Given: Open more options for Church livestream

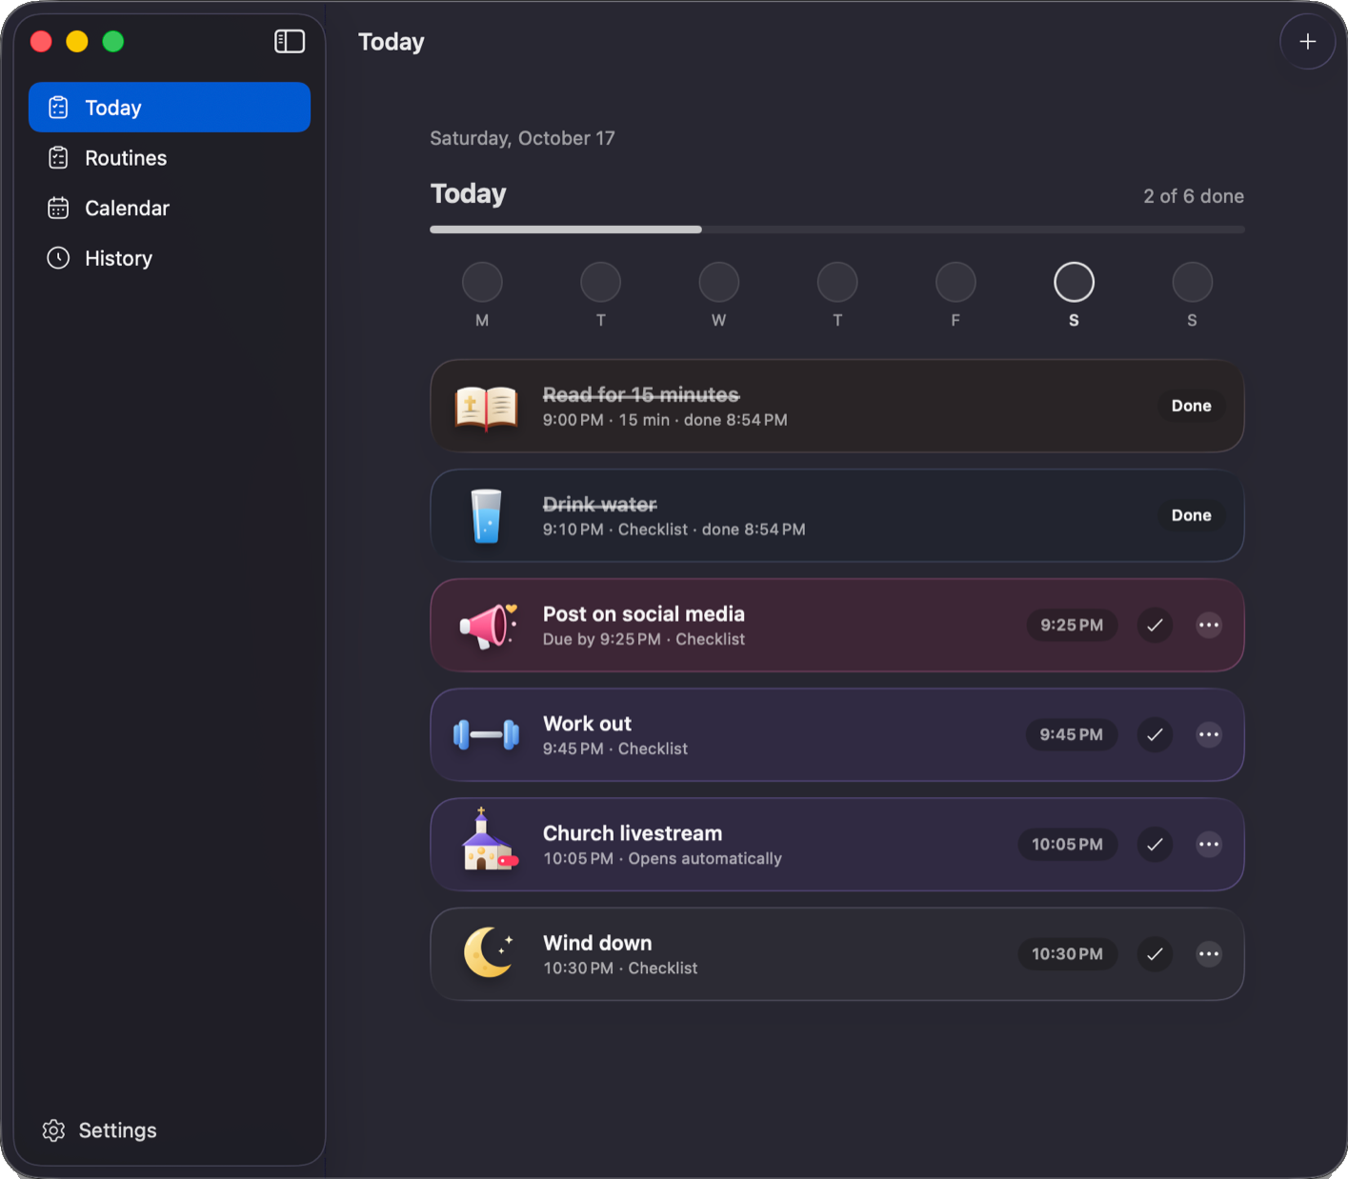Looking at the screenshot, I should pos(1209,845).
